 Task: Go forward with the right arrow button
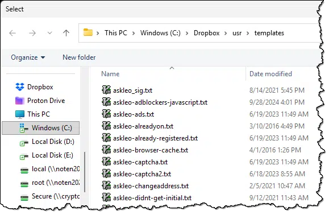(32, 33)
